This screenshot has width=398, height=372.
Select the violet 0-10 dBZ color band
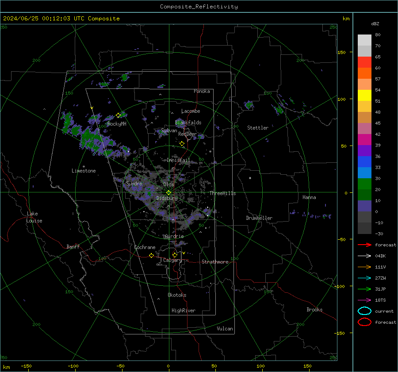364,206
